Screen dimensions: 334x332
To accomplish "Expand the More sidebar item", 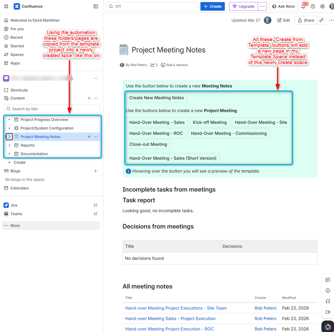I will (51, 226).
